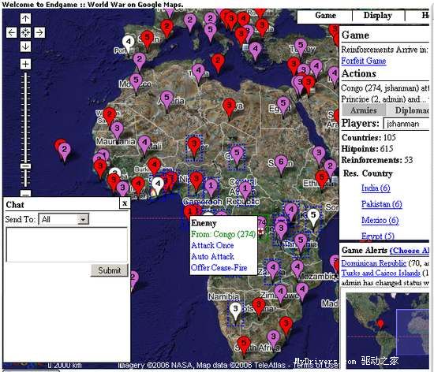The width and height of the screenshot is (434, 372).
Task: Zoom out with the minus icon
Action: 25,193
